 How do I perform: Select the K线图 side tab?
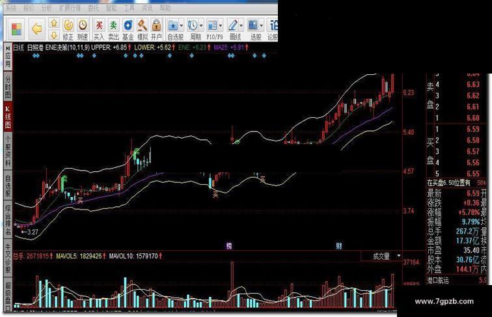click(8, 117)
